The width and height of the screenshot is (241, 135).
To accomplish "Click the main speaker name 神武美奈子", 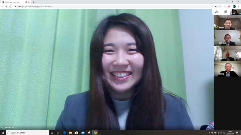I will (x=9, y=128).
